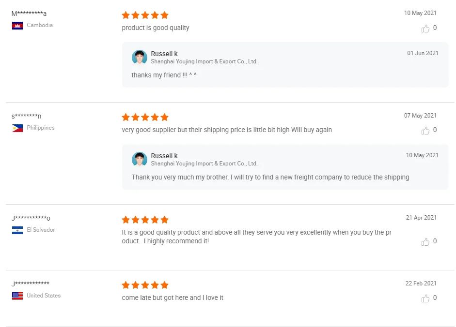Viewport: 456px width, 327px height.
Task: Click thumbs-up on the Philippines review
Action: (425, 131)
